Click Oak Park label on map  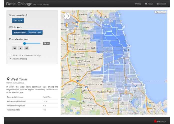pyautogui.click(x=94, y=48)
